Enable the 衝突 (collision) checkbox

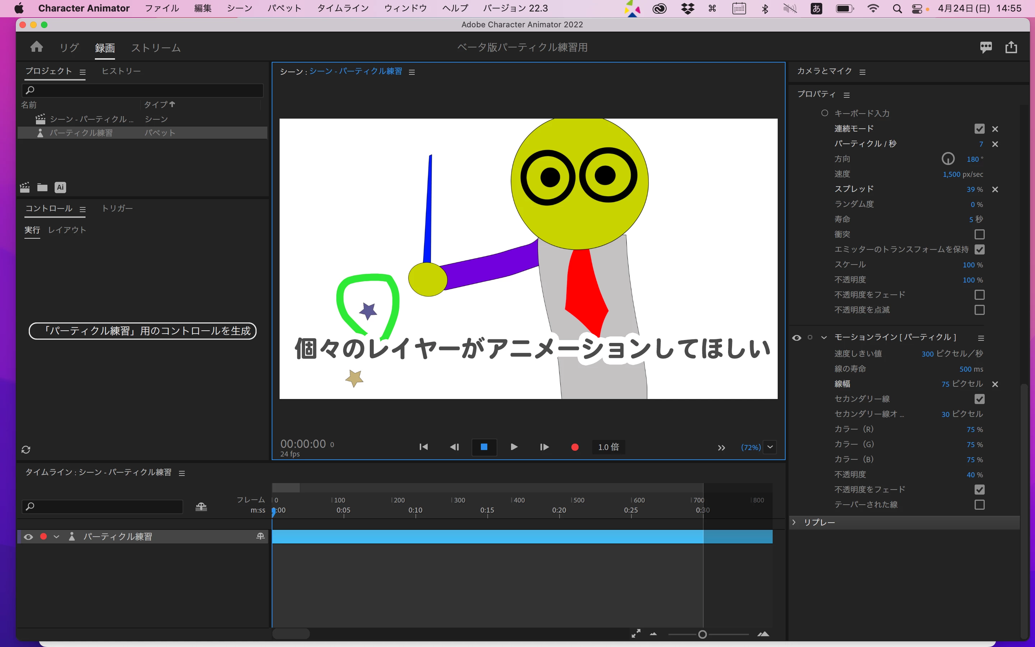(979, 234)
